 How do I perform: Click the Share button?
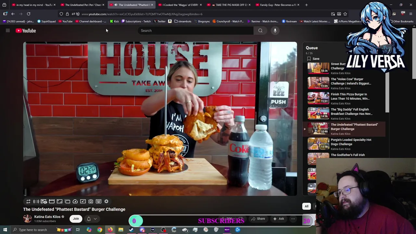[258, 219]
